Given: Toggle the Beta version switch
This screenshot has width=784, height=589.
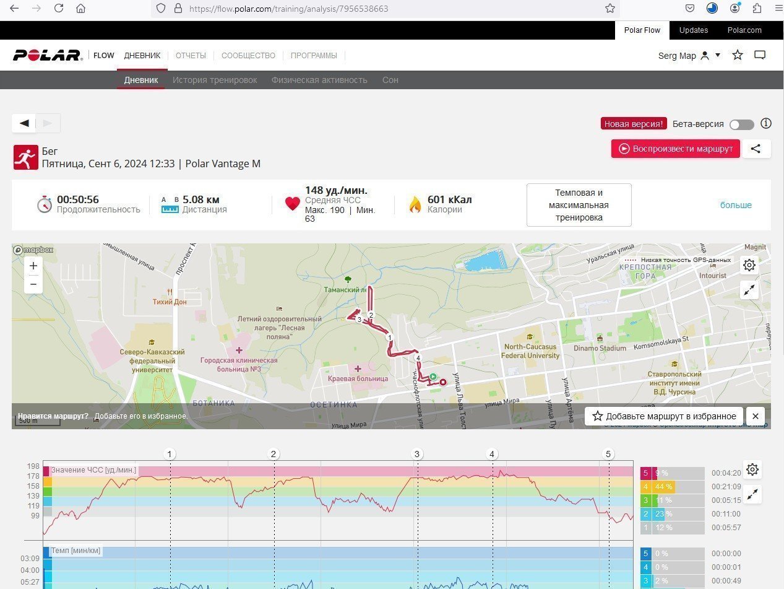Looking at the screenshot, I should tap(741, 124).
